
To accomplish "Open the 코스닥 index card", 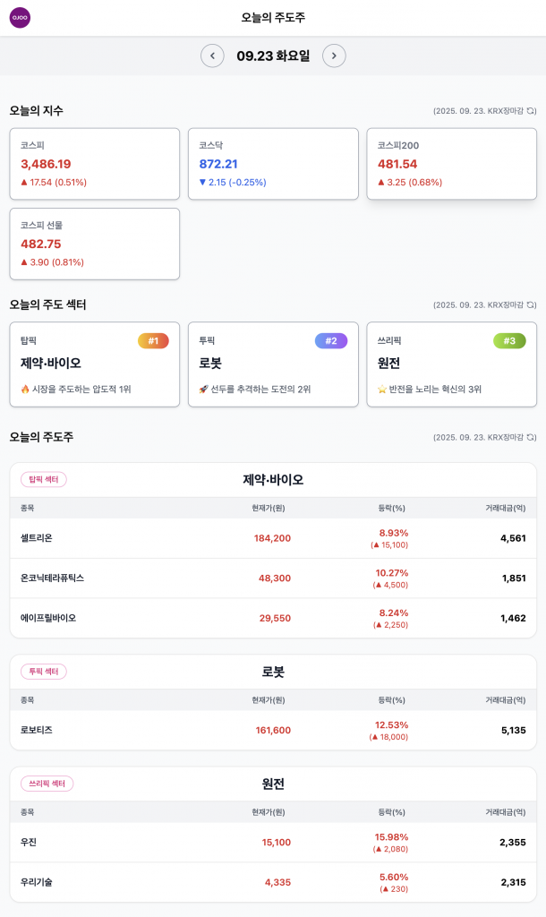I will (x=273, y=164).
